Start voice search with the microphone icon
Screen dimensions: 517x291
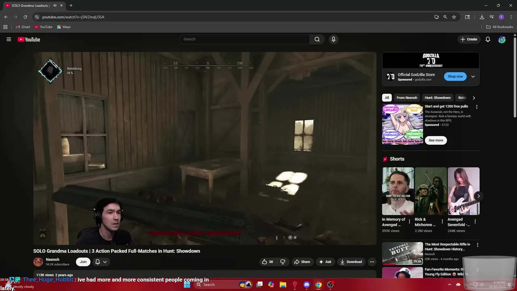tap(333, 39)
